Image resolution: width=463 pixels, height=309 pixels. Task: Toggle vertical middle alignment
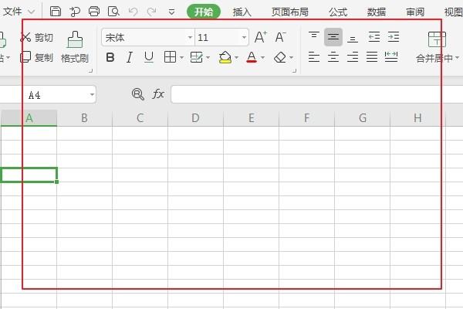(x=333, y=37)
